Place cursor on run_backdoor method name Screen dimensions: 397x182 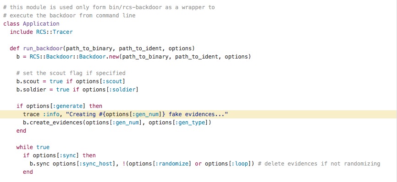click(x=43, y=48)
